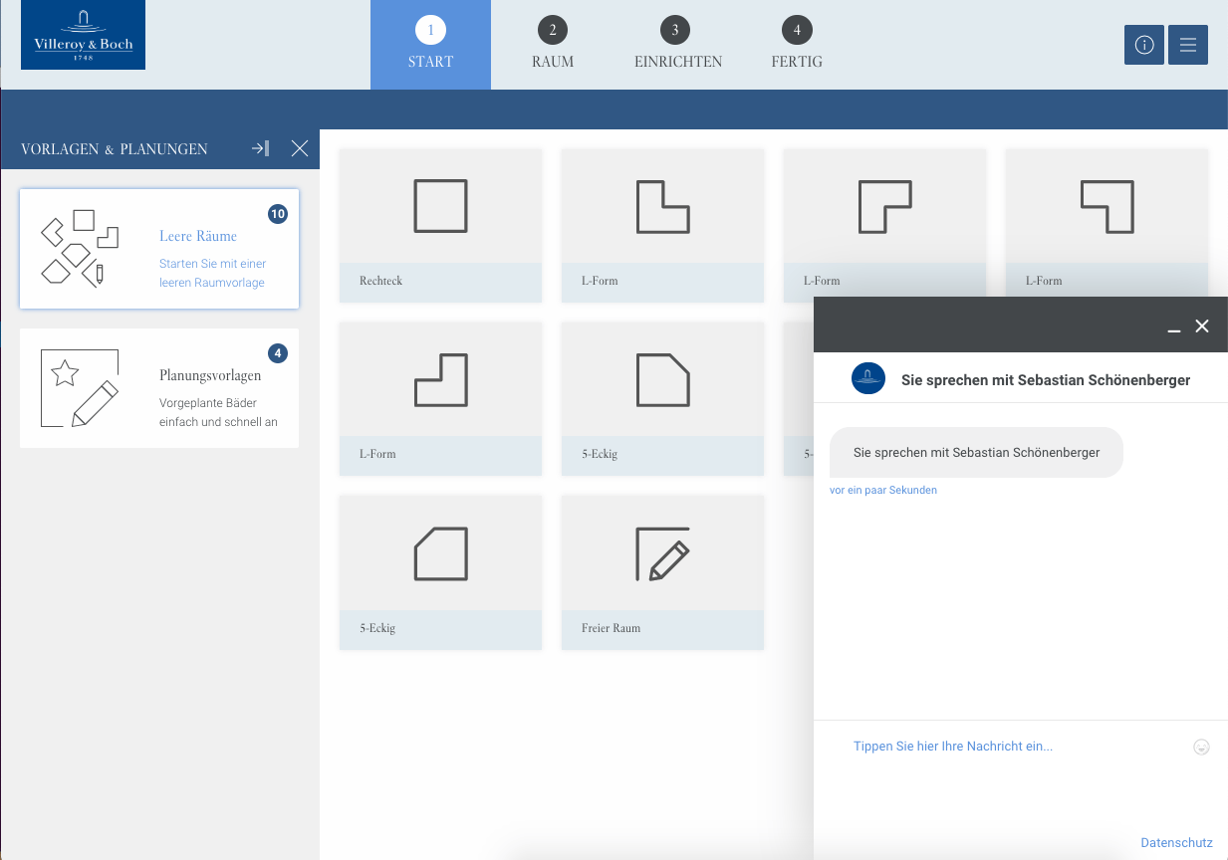Close the chat window
Viewport: 1228px width, 860px height.
point(1202,325)
